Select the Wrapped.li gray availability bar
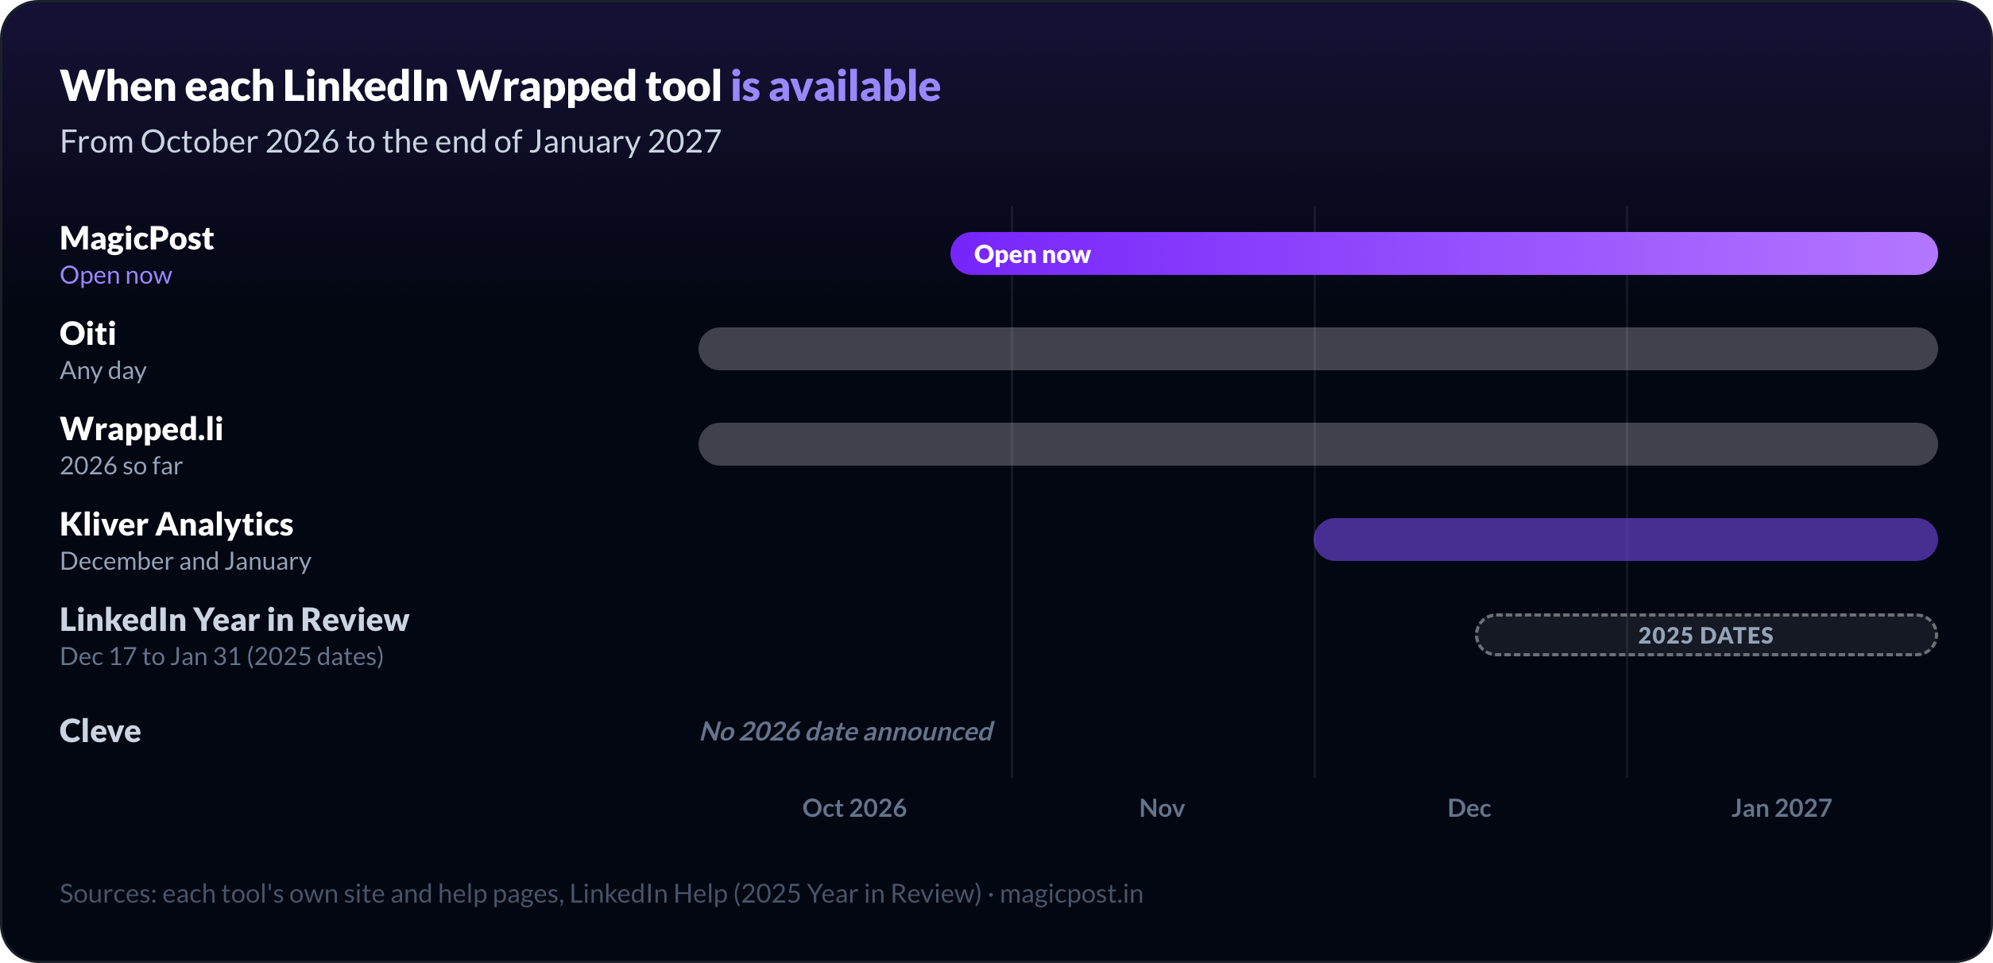Screen dimensions: 1993x963 [x=1318, y=444]
